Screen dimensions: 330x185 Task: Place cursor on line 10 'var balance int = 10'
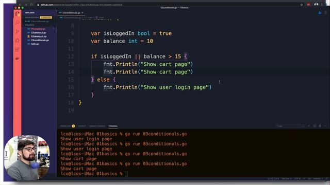pyautogui.click(x=122, y=41)
